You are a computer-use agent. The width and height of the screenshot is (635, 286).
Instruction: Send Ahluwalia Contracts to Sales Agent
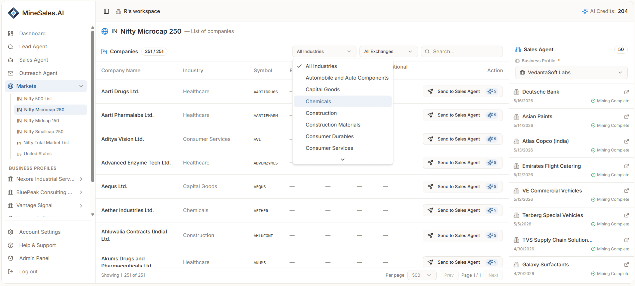click(x=463, y=236)
